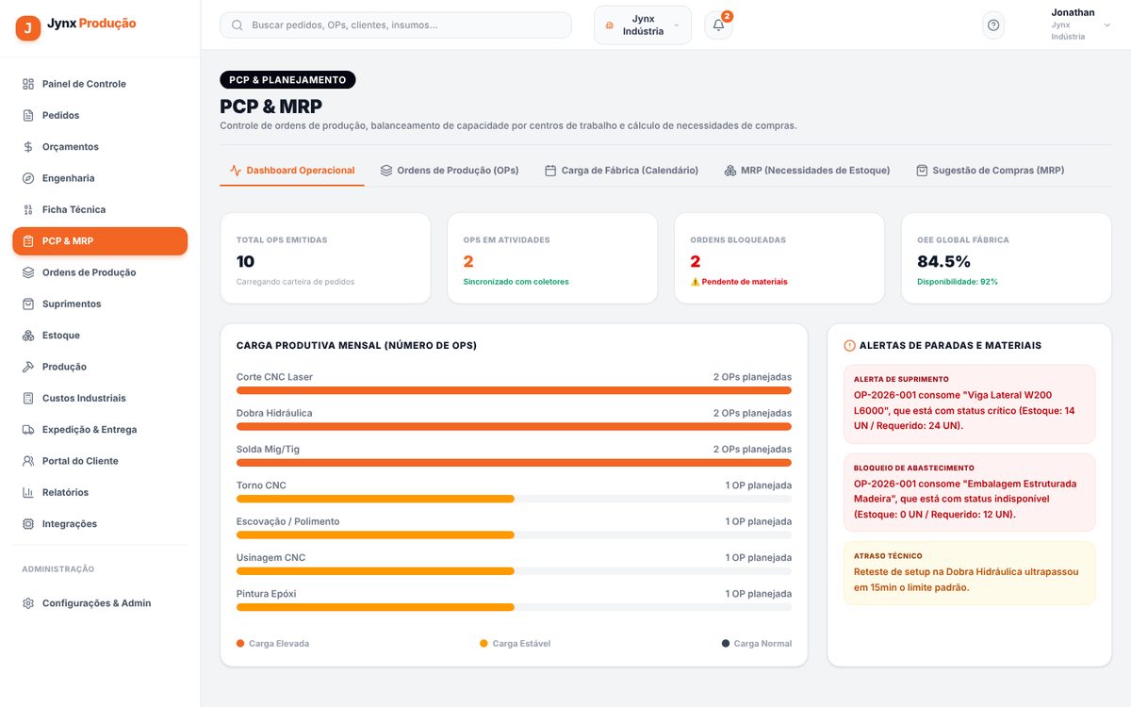The height and width of the screenshot is (707, 1131).
Task: Click 'Sincronizado com coletores' text
Action: coord(516,282)
